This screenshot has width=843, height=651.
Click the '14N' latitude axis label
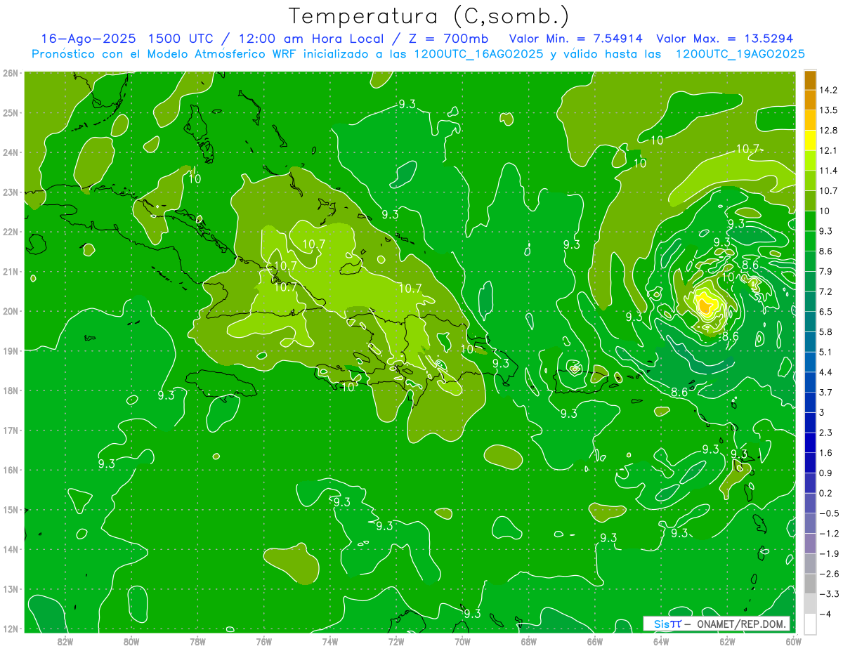click(10, 549)
